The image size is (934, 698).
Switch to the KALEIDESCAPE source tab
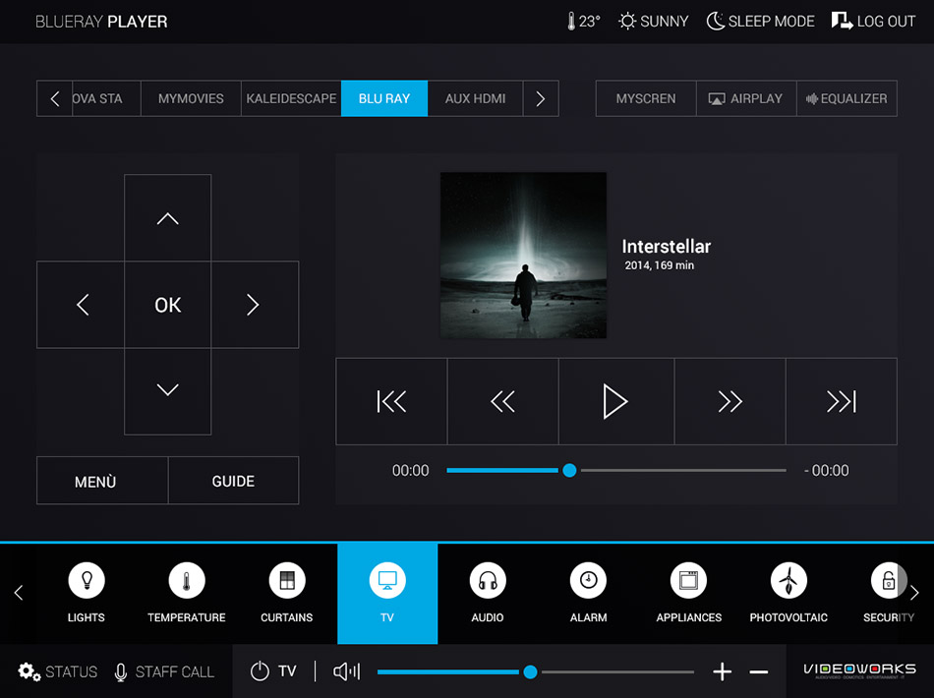(x=291, y=98)
